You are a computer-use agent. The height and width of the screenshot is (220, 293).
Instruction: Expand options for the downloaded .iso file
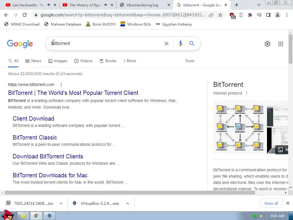click(61, 203)
